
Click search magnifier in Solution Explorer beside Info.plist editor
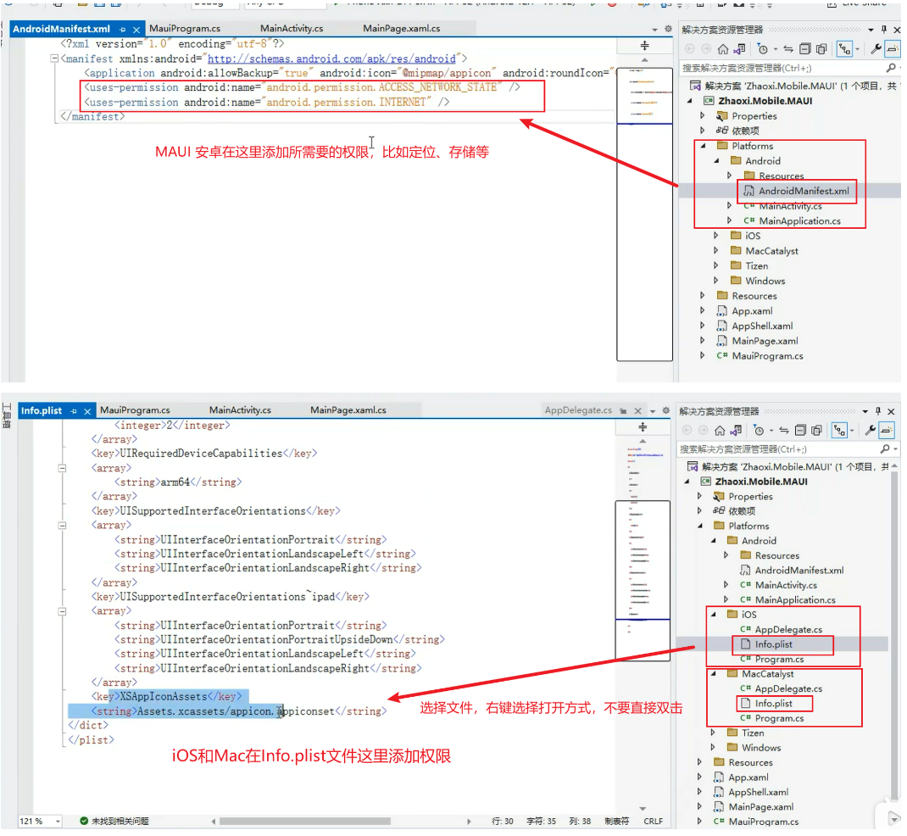tap(885, 449)
